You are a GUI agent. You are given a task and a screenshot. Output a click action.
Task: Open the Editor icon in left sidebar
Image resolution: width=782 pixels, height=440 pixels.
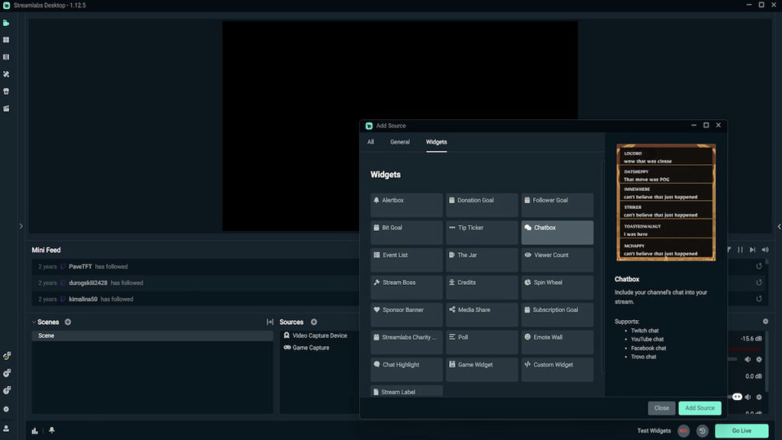point(6,23)
